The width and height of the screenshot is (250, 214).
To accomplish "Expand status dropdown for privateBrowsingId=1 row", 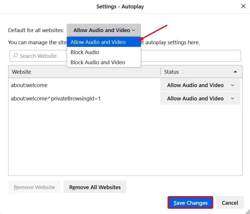I will pyautogui.click(x=200, y=99).
